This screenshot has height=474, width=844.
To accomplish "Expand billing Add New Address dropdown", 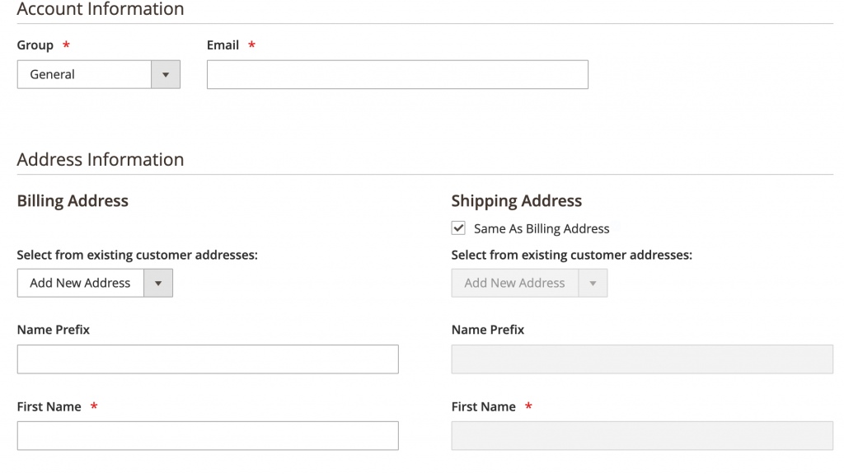I will pos(95,283).
